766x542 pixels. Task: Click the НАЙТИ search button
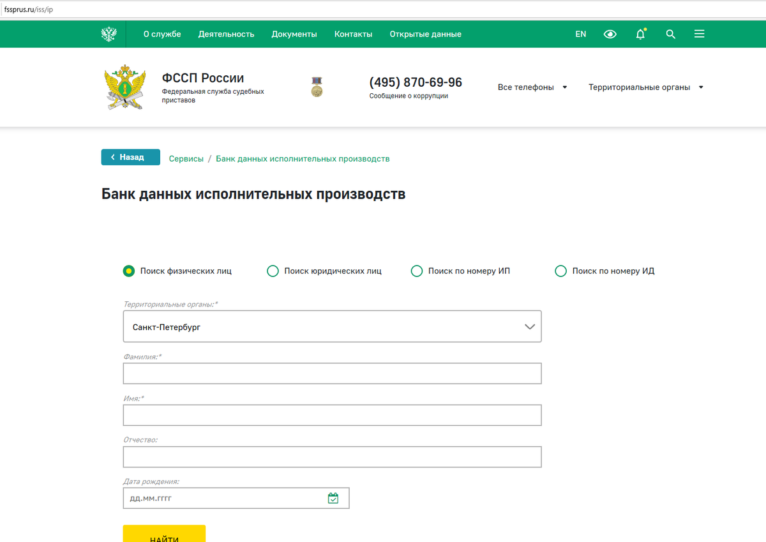164,536
